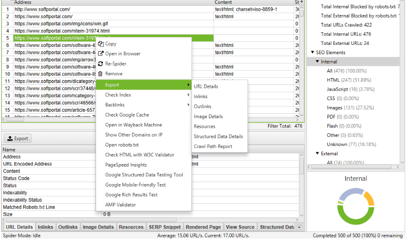The width and height of the screenshot is (413, 249).
Task: Switch to the Rendered Page tab
Action: point(203,227)
